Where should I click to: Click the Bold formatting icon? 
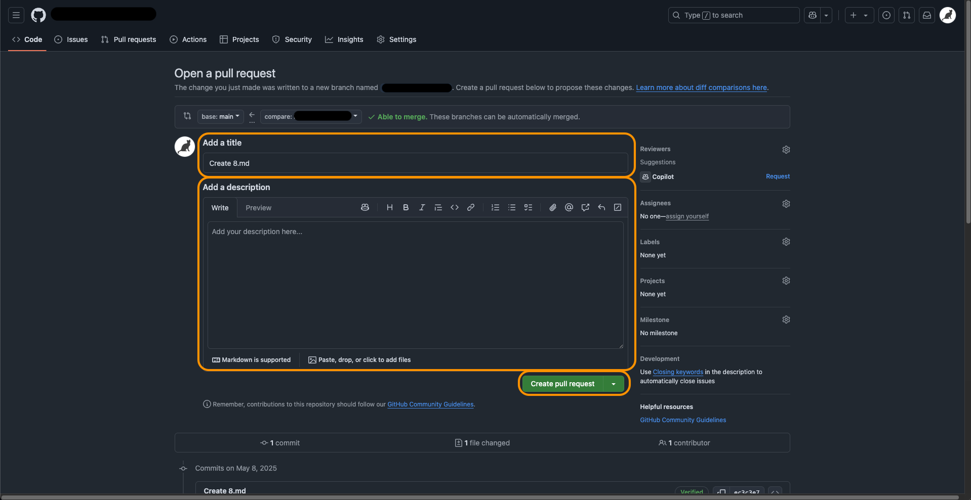click(406, 207)
